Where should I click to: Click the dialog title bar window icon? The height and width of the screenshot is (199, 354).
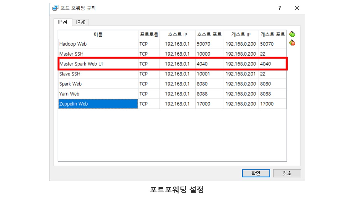tap(55, 8)
